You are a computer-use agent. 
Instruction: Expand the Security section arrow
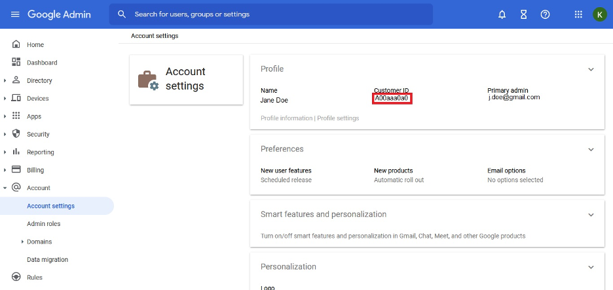point(5,135)
